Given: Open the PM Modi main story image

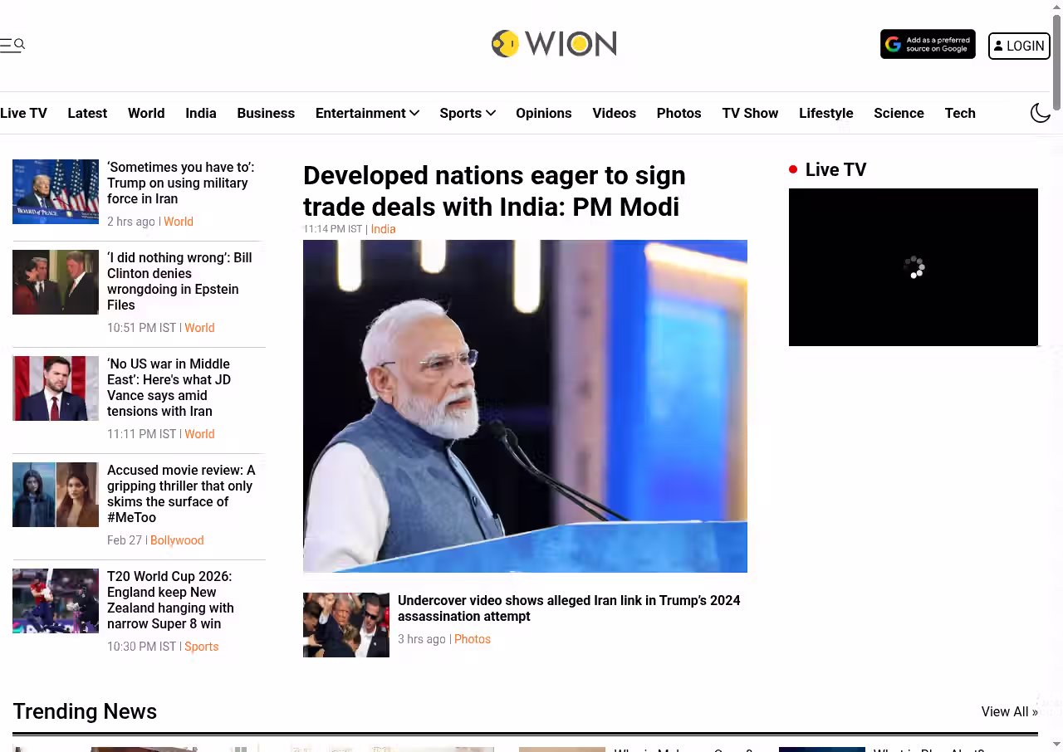Looking at the screenshot, I should pos(525,406).
